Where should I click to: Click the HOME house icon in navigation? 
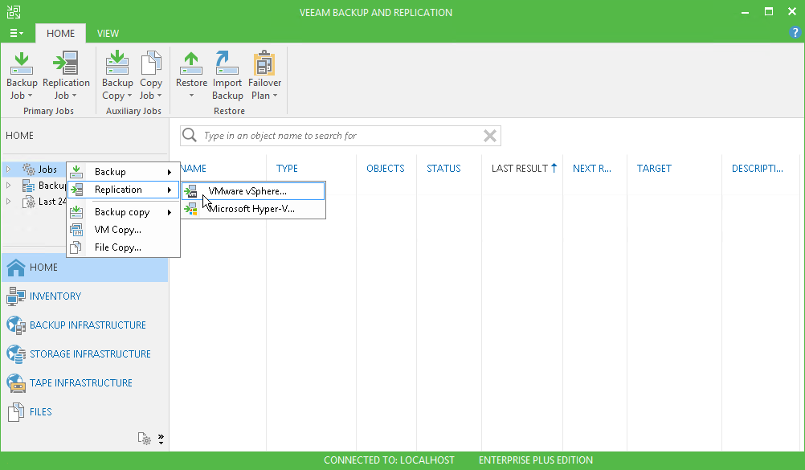coord(16,268)
